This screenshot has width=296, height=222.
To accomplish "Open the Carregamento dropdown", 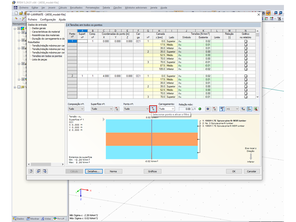I will click(x=167, y=109).
